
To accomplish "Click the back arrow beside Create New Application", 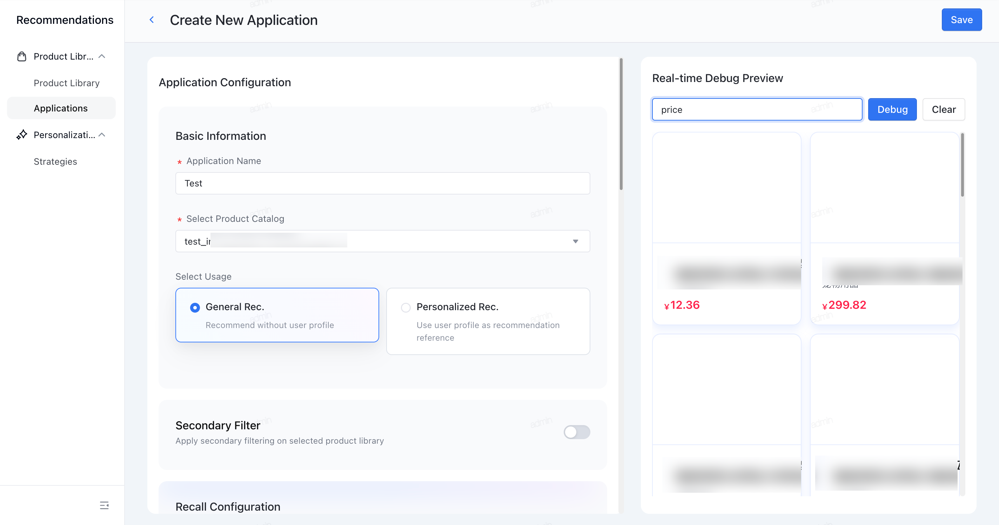I will point(152,20).
